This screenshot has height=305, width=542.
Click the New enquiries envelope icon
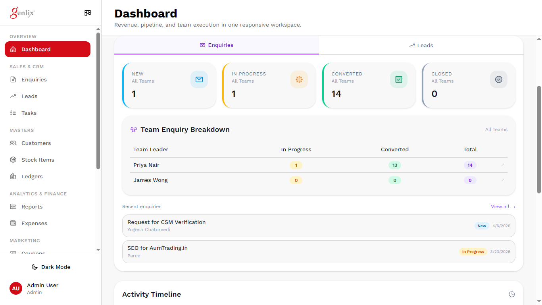pyautogui.click(x=199, y=79)
